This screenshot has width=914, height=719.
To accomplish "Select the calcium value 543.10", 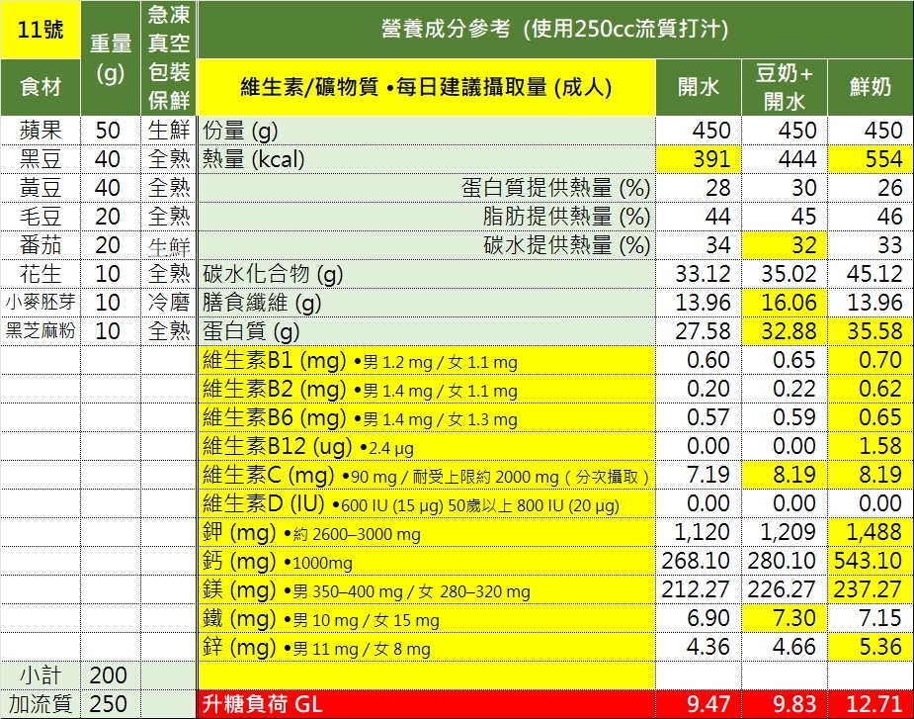I will (x=871, y=561).
